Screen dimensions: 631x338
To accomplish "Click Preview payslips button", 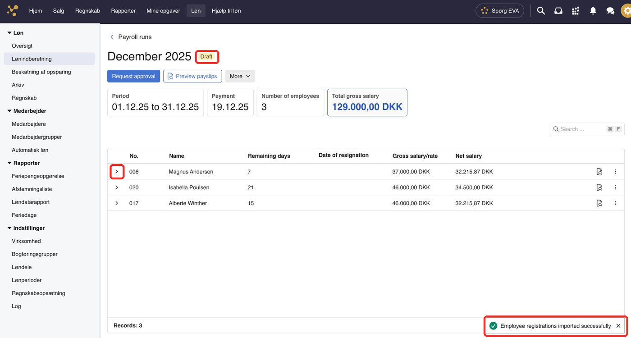I will coord(192,76).
